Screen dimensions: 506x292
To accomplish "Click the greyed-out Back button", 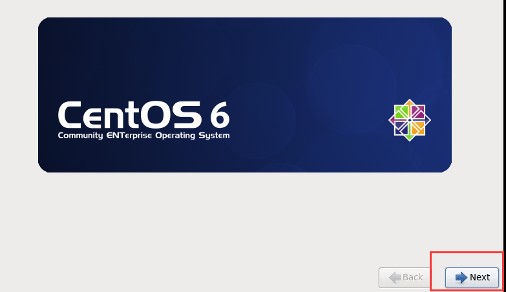I will (405, 277).
